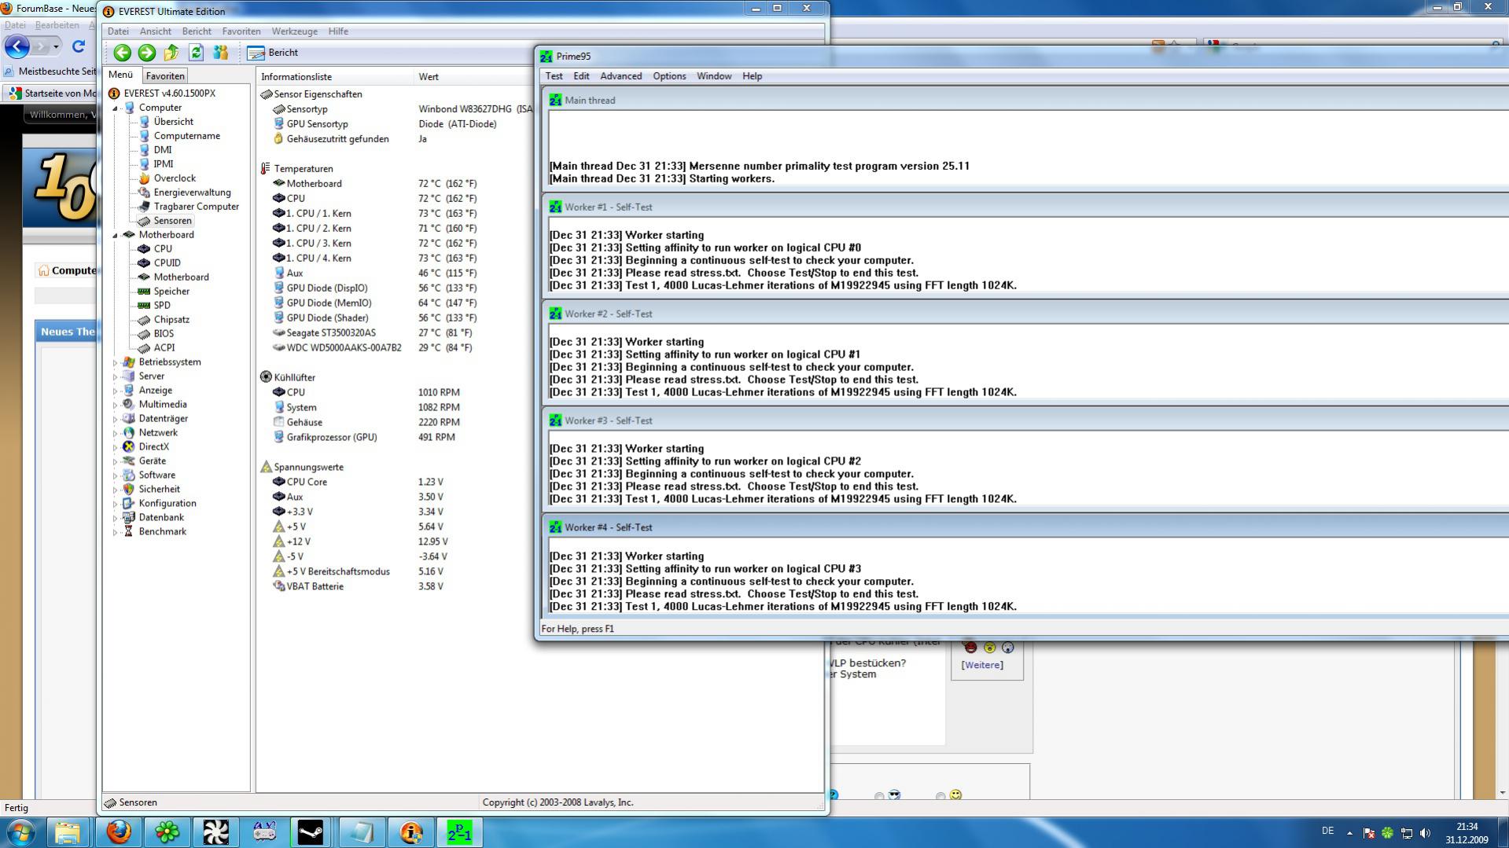Expand the Multimedia tree node

point(116,406)
